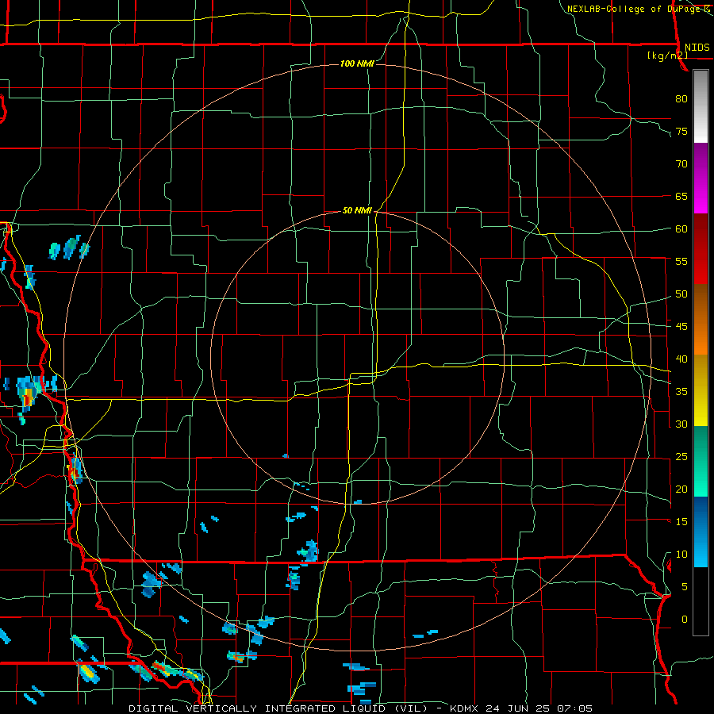714x714 pixels.
Task: Click the NIDS label above the legend
Action: (x=697, y=48)
